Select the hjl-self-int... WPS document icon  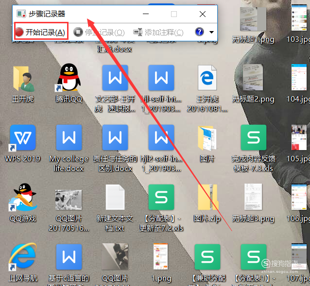point(161,78)
